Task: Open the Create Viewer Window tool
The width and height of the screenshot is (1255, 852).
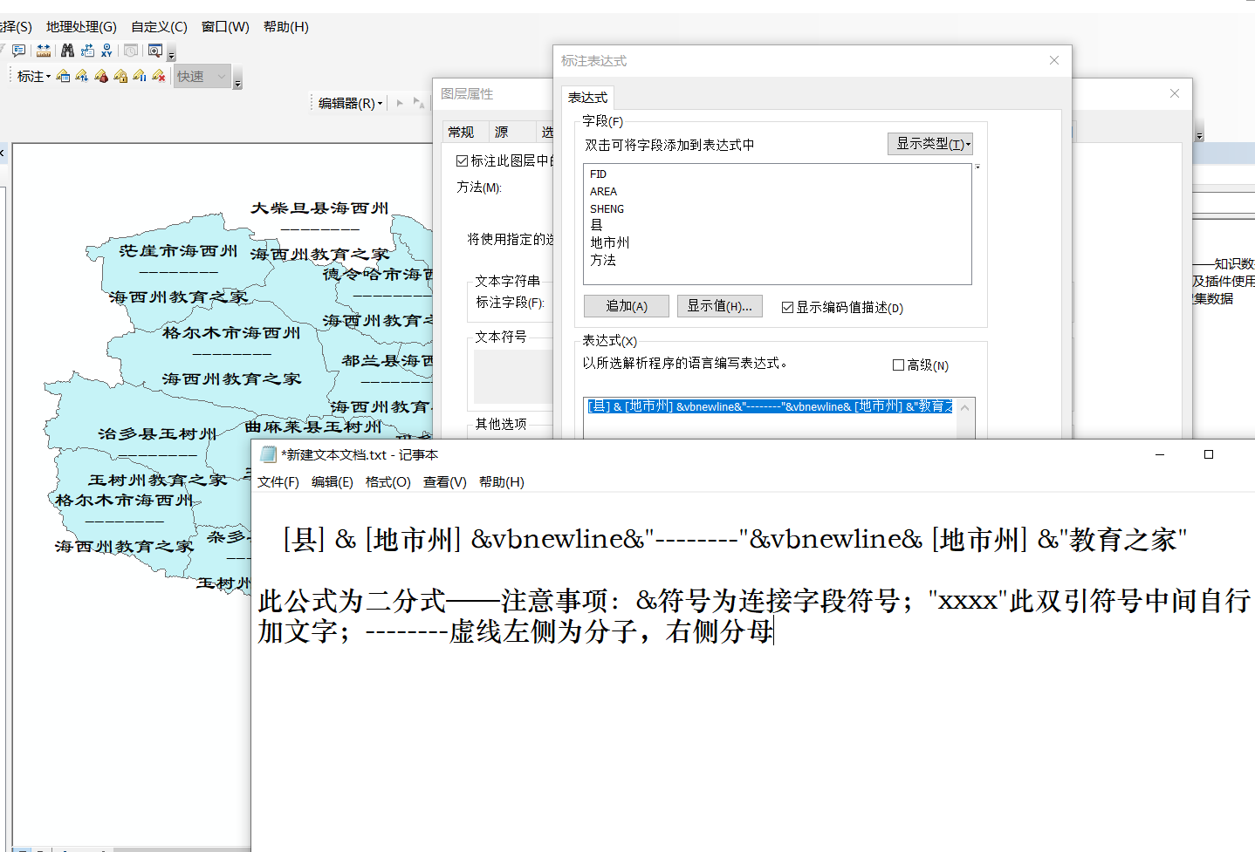Action: click(x=154, y=50)
